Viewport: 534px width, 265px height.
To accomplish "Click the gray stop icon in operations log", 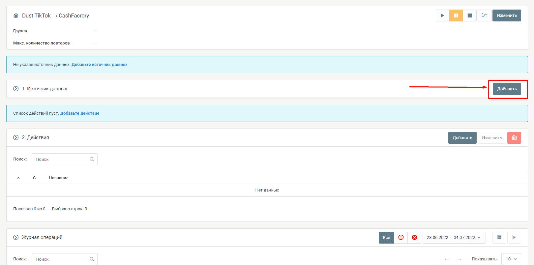I will tap(499, 237).
